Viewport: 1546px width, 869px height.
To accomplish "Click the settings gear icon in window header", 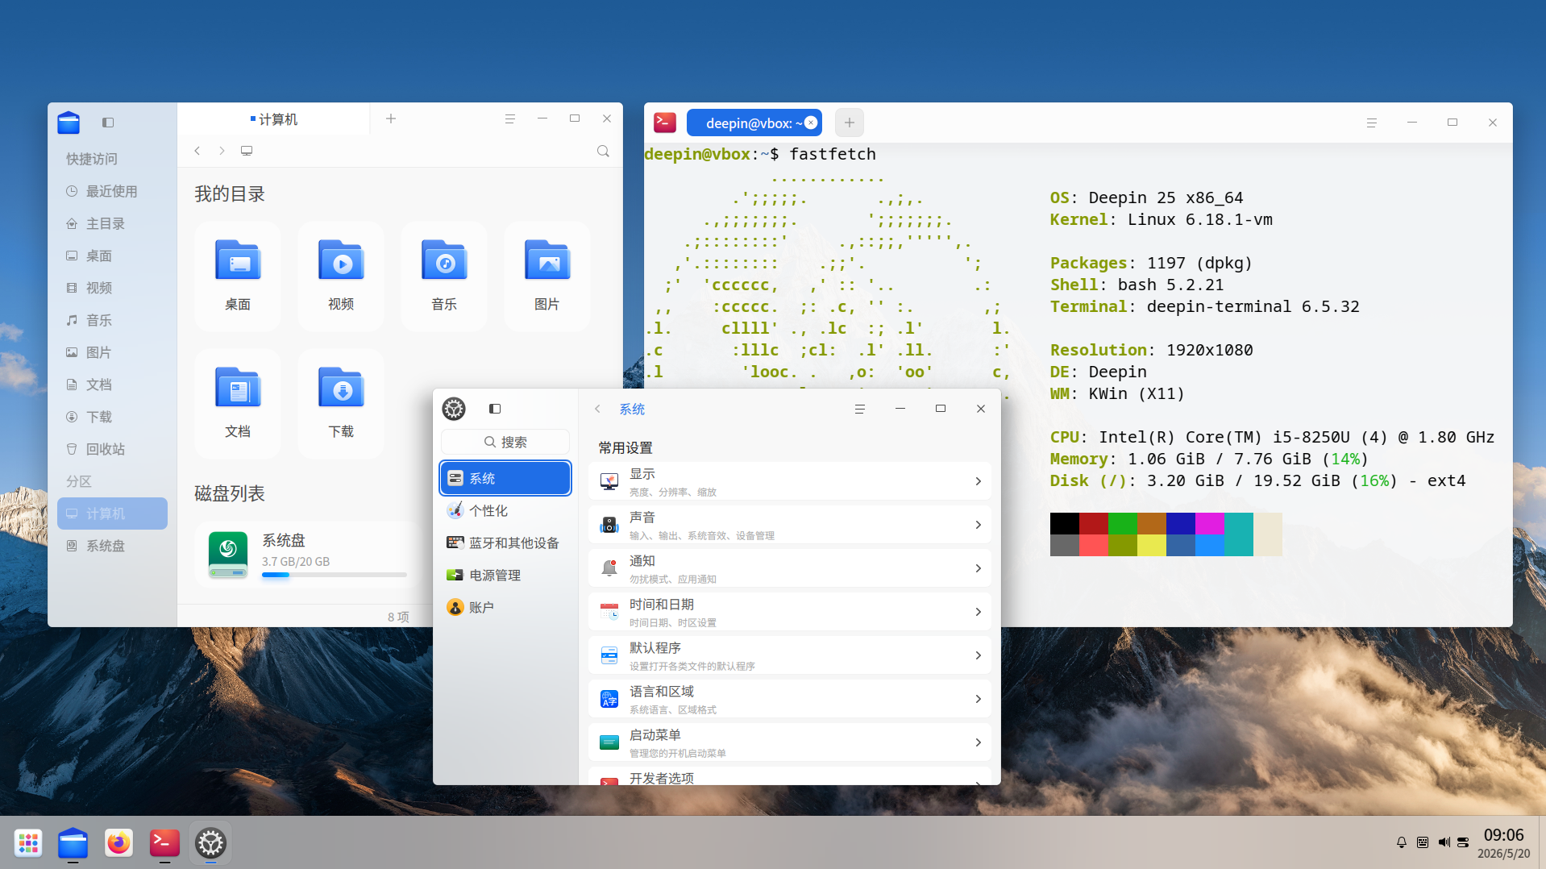I will [454, 409].
